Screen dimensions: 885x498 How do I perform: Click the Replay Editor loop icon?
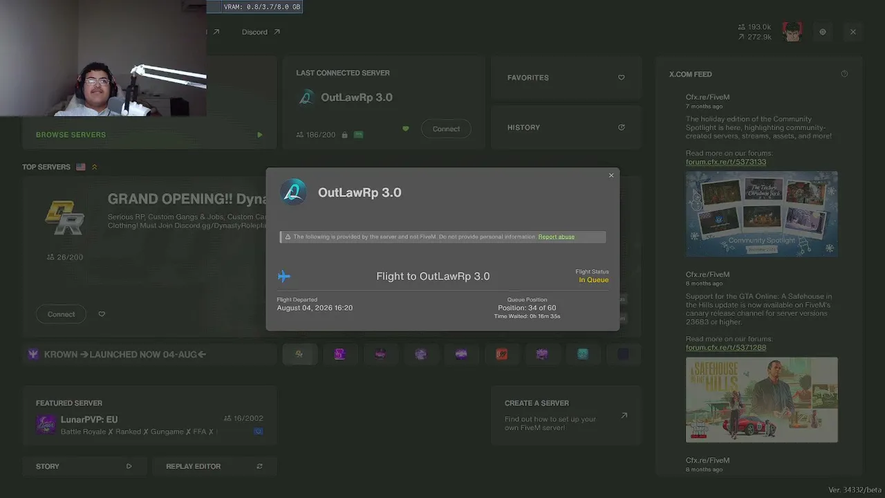(259, 466)
